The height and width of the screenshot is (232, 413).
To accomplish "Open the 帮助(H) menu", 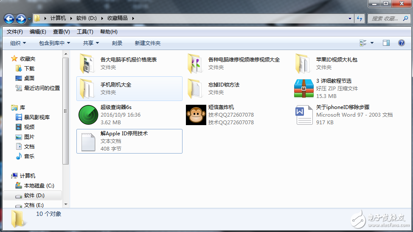I will (109, 32).
